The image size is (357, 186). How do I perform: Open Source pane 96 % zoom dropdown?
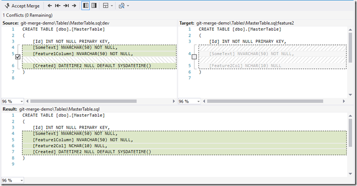point(13,101)
